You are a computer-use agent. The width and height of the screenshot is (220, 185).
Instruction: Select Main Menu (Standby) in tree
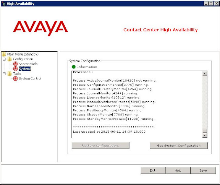[x=23, y=54]
